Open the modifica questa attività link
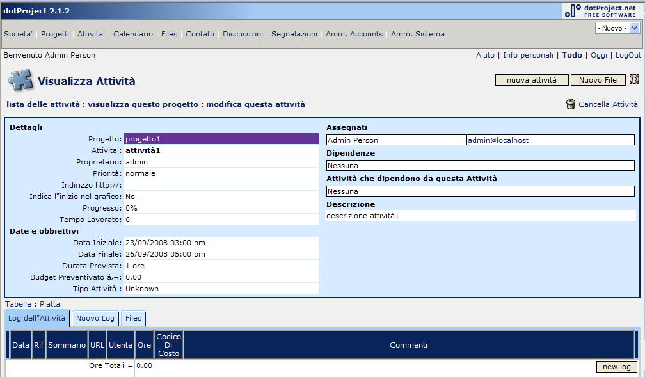645x377 pixels. [x=255, y=104]
